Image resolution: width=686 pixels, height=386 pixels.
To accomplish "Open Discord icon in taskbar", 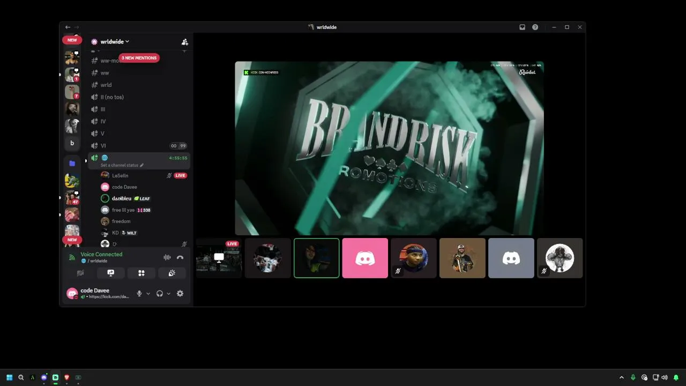I will click(x=44, y=377).
